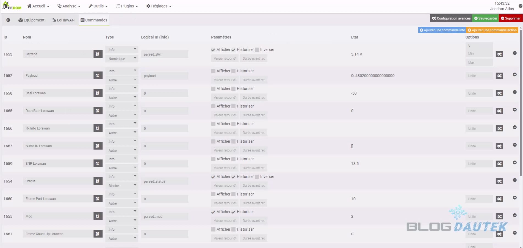Open the Info type dropdown for Mod
Image resolution: width=523 pixels, height=248 pixels.
(x=121, y=212)
